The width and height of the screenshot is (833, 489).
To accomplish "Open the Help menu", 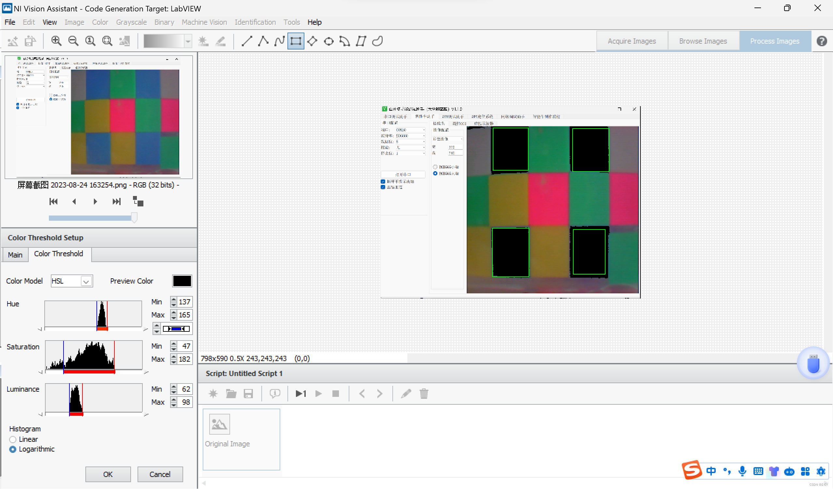I will 314,22.
